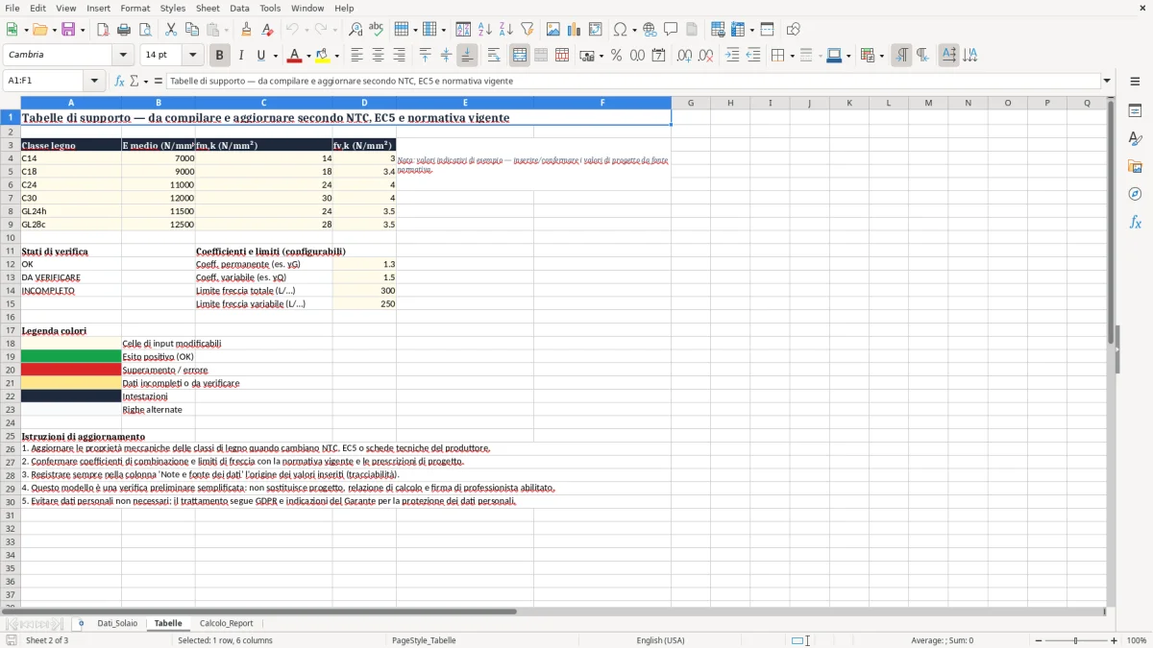Center the text horizontally

[378, 56]
